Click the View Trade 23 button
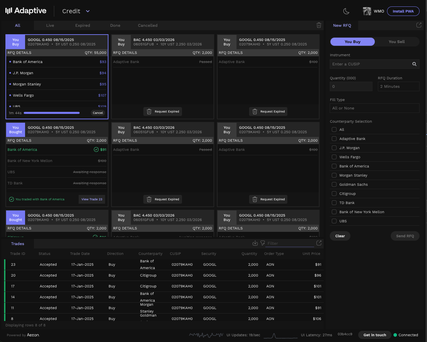Image resolution: width=427 pixels, height=342 pixels. (91, 199)
